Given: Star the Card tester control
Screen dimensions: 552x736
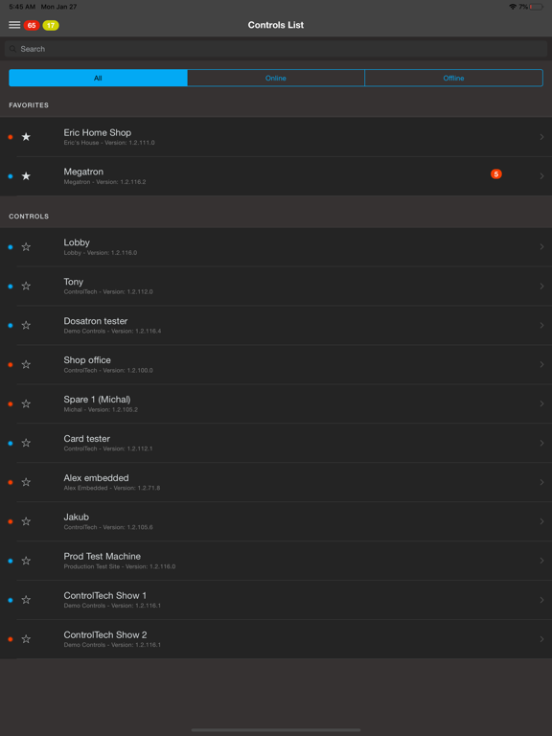Looking at the screenshot, I should pyautogui.click(x=26, y=443).
